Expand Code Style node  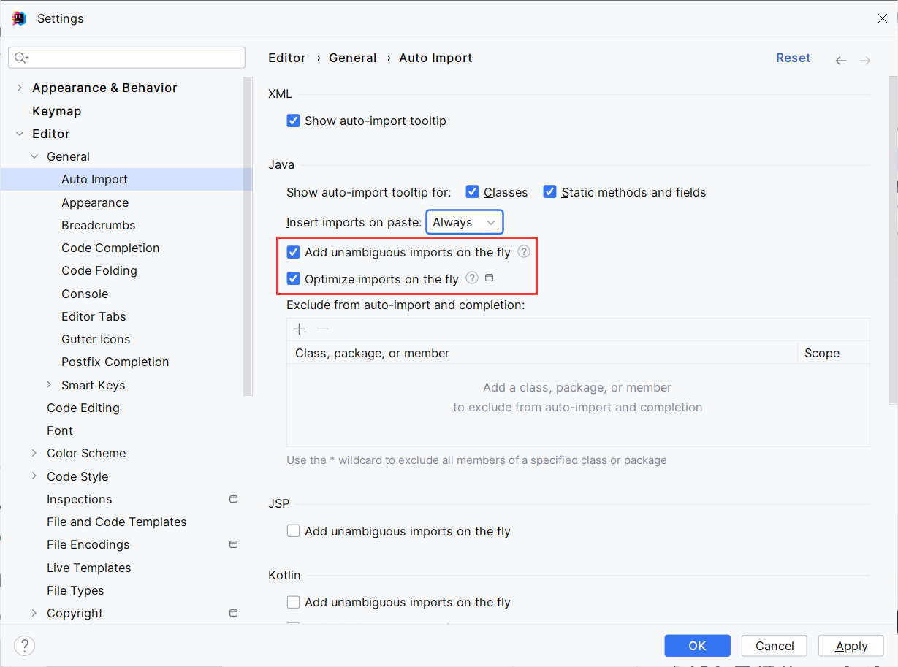[x=34, y=476]
